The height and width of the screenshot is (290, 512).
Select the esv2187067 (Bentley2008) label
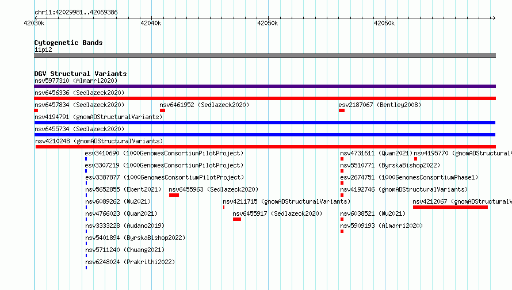(380, 105)
